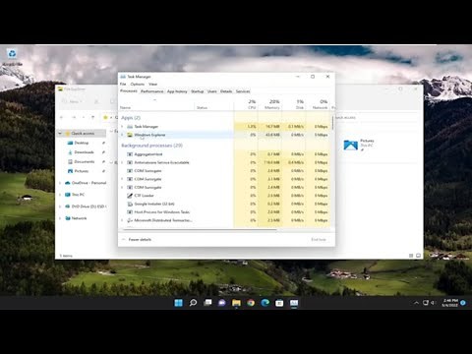Expand This PC in the navigation pane
This screenshot has width=472, height=354.
click(x=60, y=195)
